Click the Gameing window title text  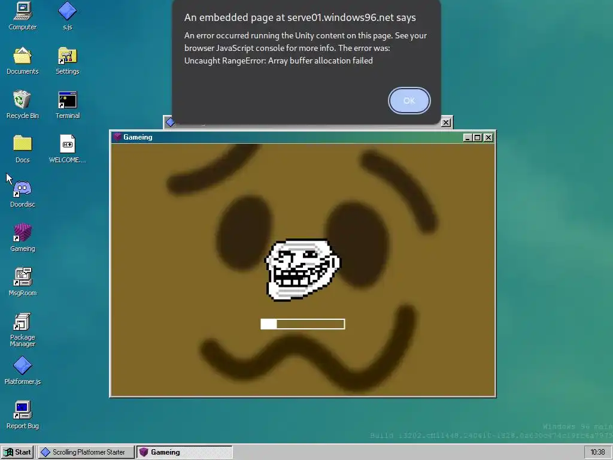pos(138,137)
